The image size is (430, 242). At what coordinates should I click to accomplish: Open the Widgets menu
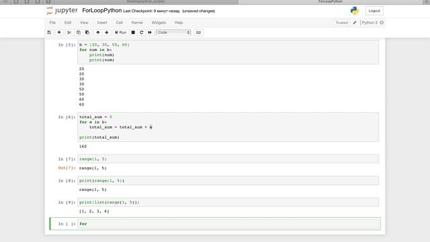point(159,22)
